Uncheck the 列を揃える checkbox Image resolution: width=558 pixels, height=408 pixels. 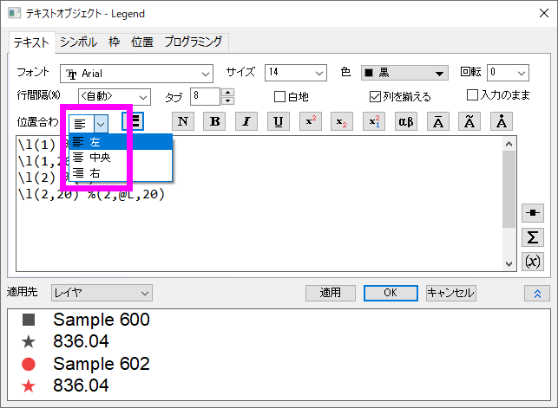click(x=375, y=96)
